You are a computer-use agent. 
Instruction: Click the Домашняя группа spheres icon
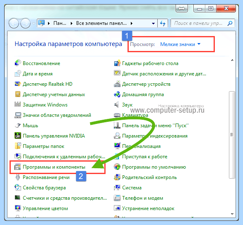(x=117, y=94)
